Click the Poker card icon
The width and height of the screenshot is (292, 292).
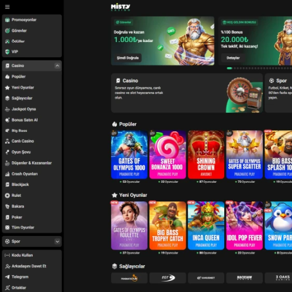[7, 217]
